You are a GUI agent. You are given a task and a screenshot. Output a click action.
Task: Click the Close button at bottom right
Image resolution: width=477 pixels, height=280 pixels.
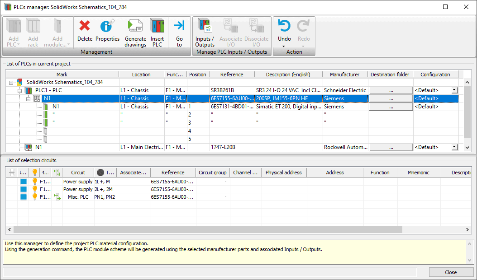click(451, 272)
